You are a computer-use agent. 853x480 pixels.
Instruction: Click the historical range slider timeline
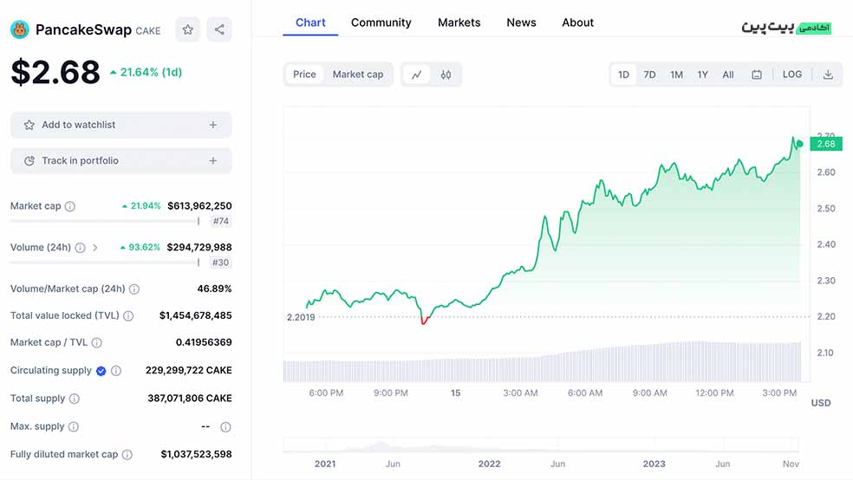pos(542,445)
